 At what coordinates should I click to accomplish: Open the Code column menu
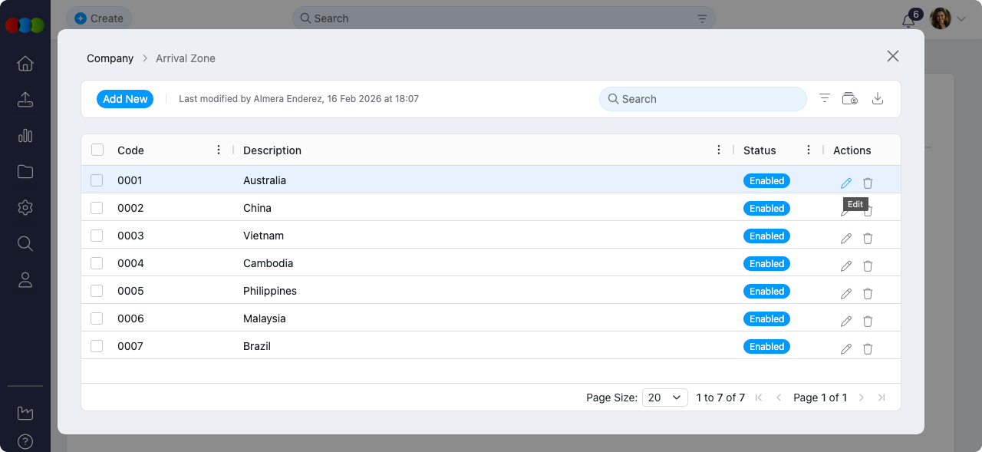(x=219, y=150)
